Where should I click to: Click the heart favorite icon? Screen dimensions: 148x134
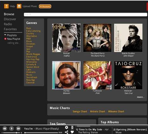pyautogui.click(x=72, y=132)
